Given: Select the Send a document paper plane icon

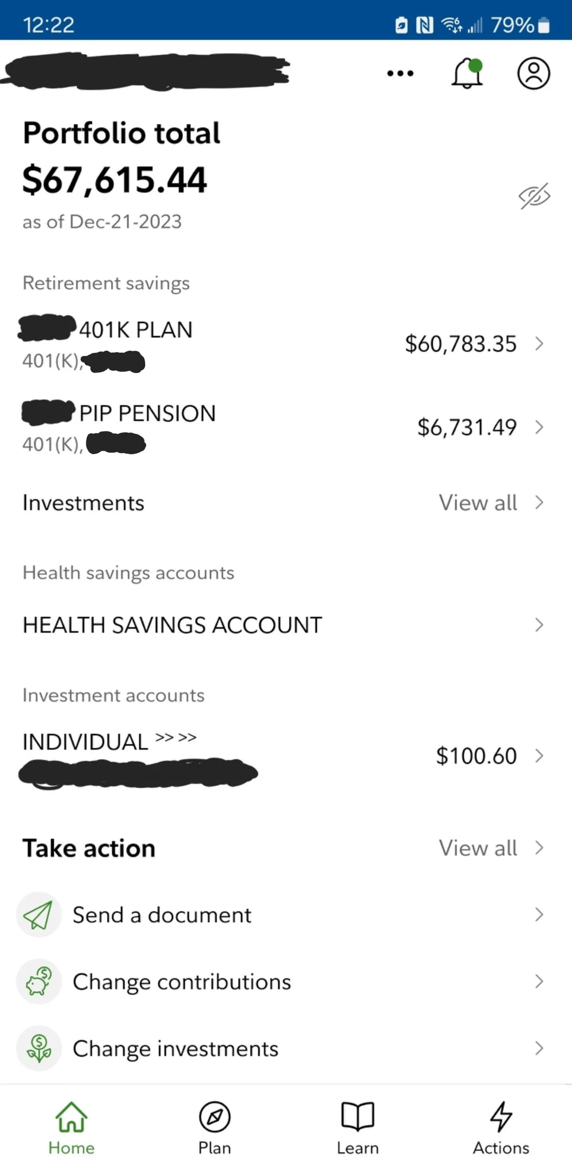Looking at the screenshot, I should click(x=39, y=914).
